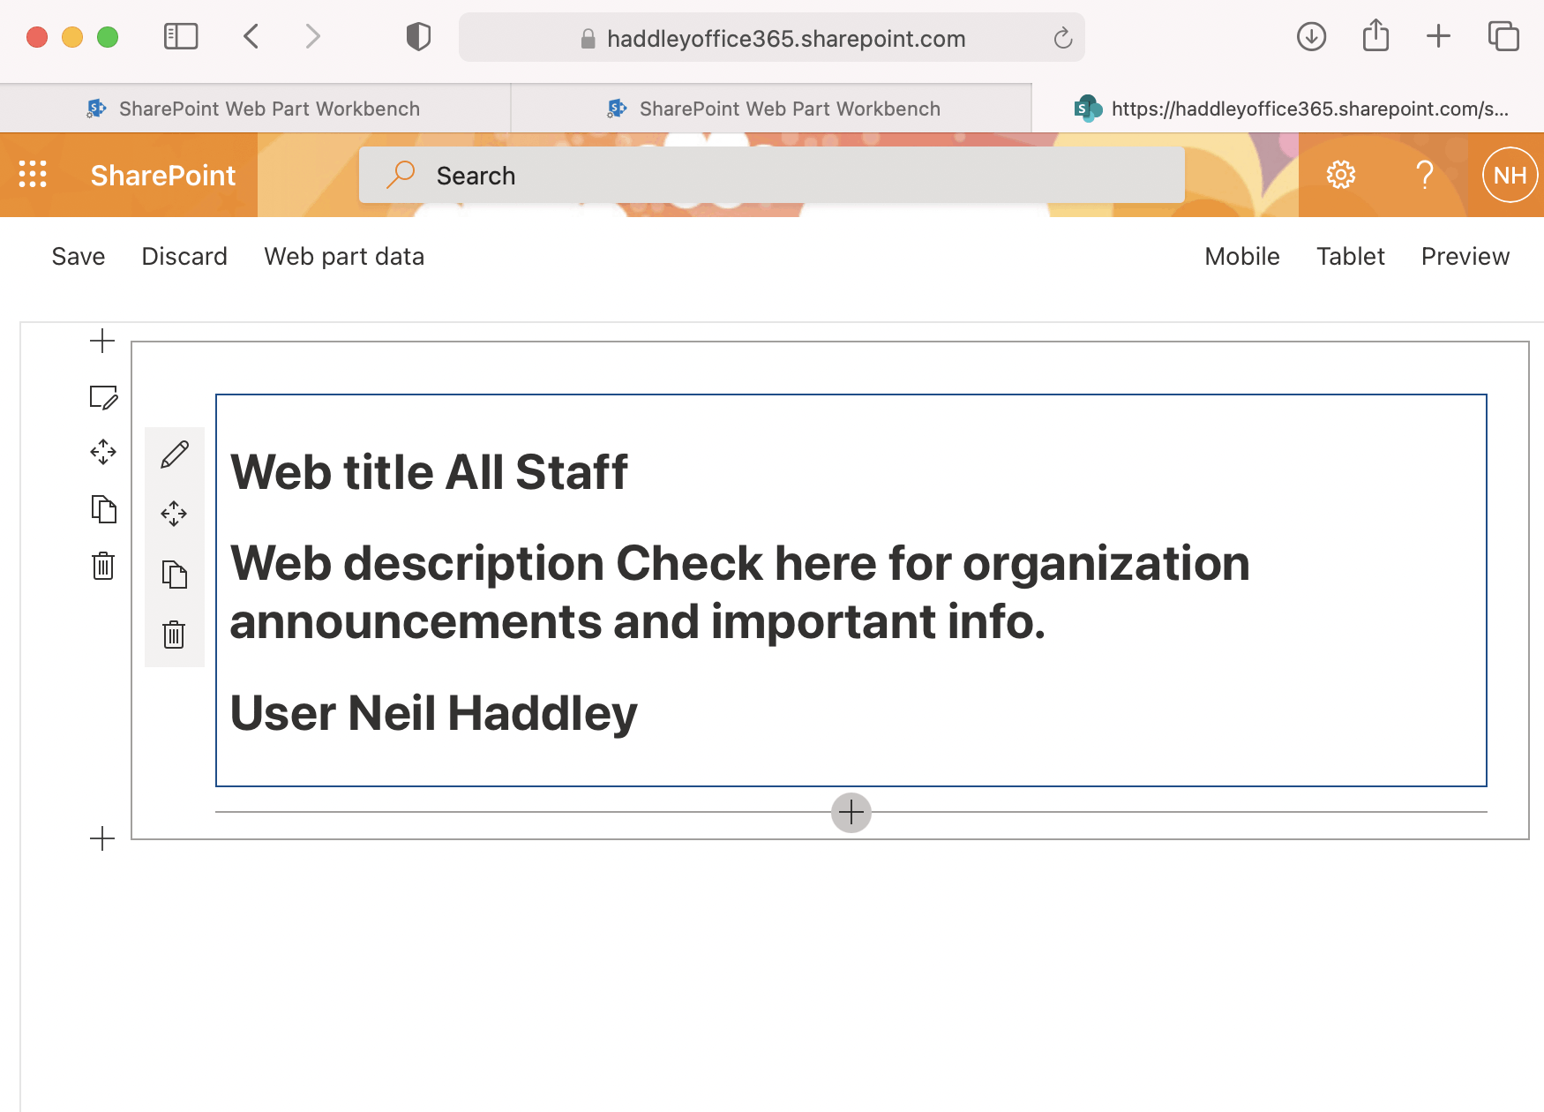Screen dimensions: 1544x1112
Task: Switch to second SharePoint Web Part Workbench tab
Action: click(772, 109)
